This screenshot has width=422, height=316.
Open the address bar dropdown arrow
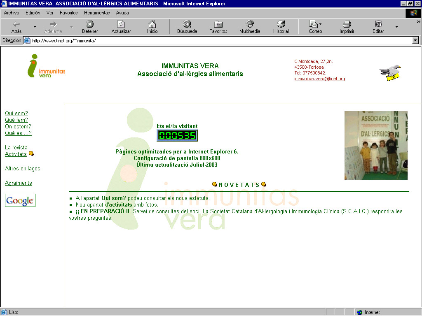(x=415, y=40)
